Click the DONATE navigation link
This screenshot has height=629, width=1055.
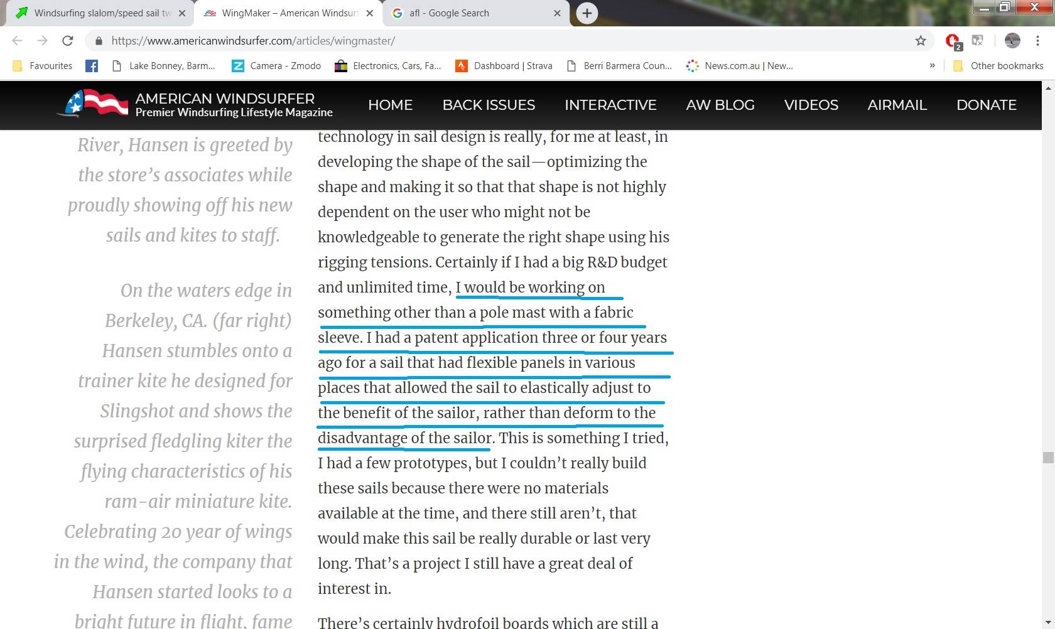(x=986, y=105)
